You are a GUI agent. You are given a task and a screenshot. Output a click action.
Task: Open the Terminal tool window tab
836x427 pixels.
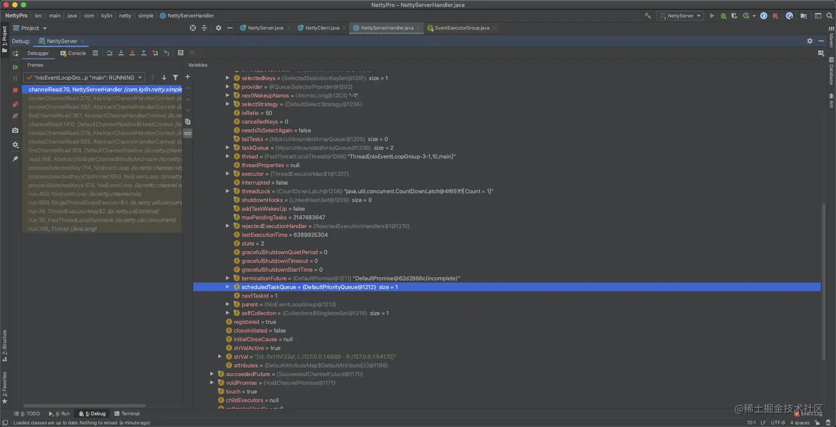127,414
